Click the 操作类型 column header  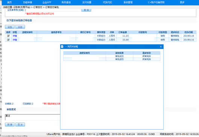(101, 32)
